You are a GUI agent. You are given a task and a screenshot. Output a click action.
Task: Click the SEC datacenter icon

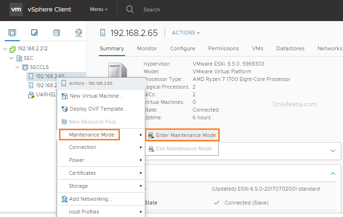[19, 58]
